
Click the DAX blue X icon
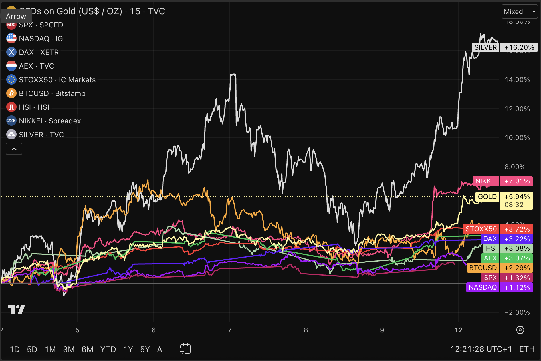coord(11,52)
